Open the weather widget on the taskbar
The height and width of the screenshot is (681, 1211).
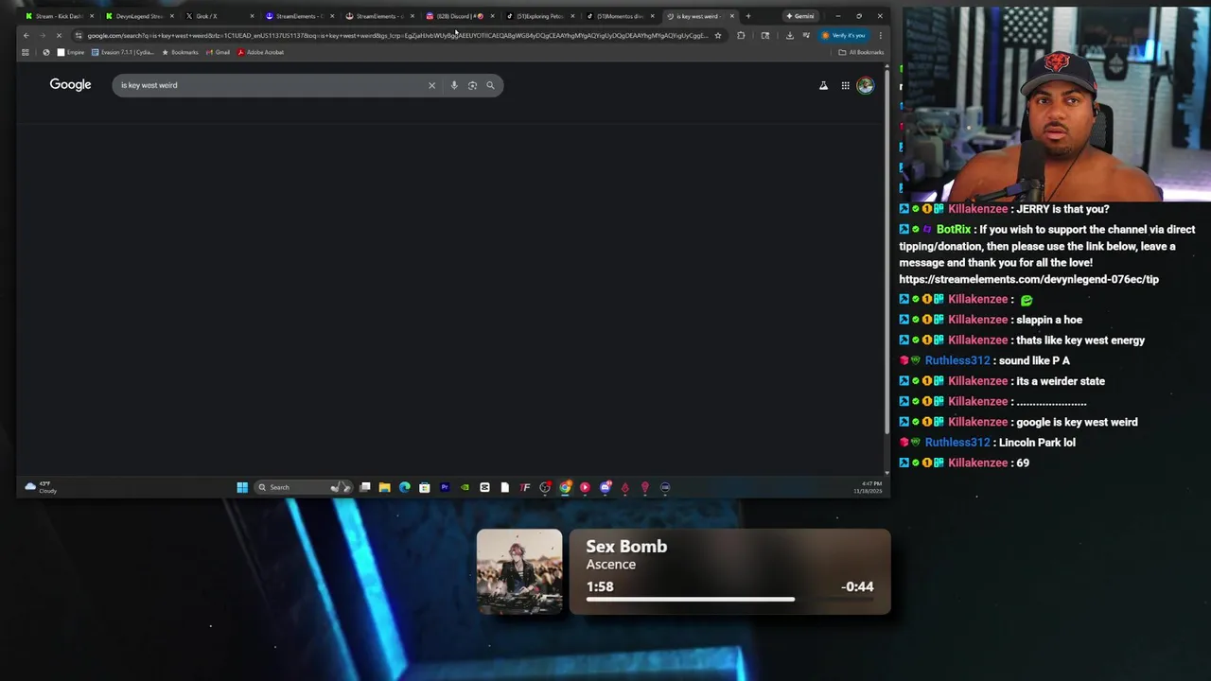pos(42,487)
